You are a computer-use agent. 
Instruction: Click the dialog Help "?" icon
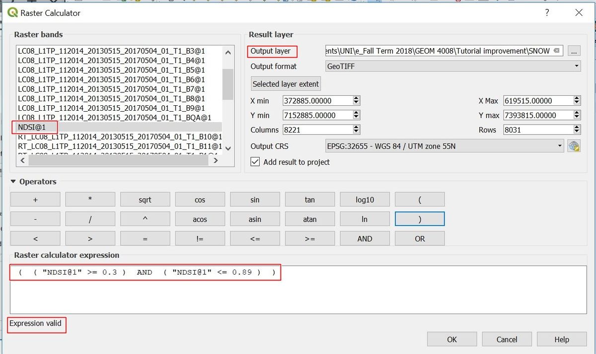(x=547, y=12)
